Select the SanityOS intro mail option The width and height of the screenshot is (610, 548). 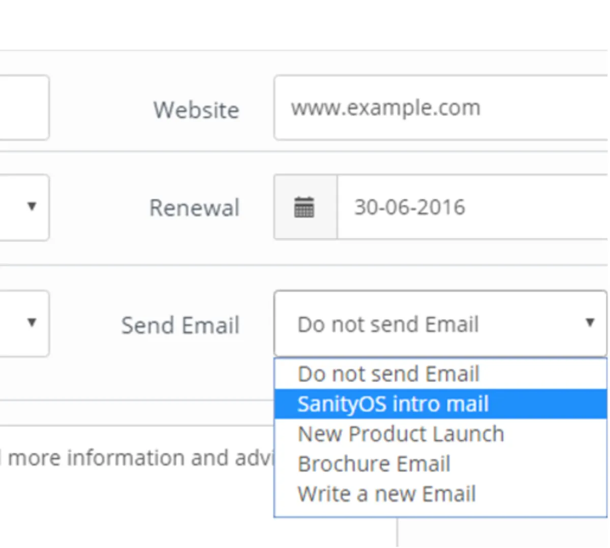(440, 404)
